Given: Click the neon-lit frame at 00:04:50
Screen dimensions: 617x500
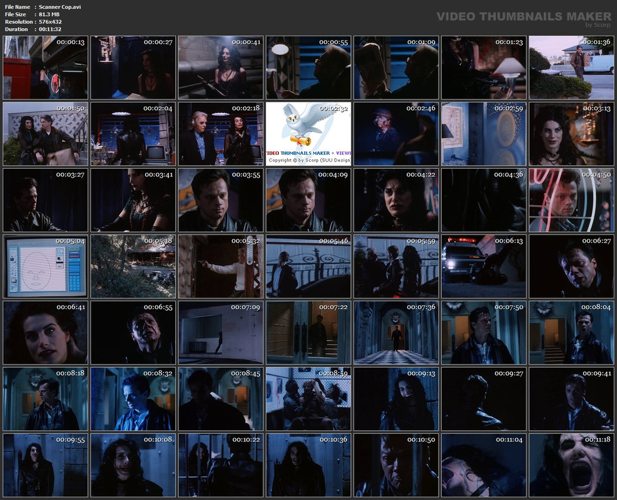Looking at the screenshot, I should pos(571,200).
